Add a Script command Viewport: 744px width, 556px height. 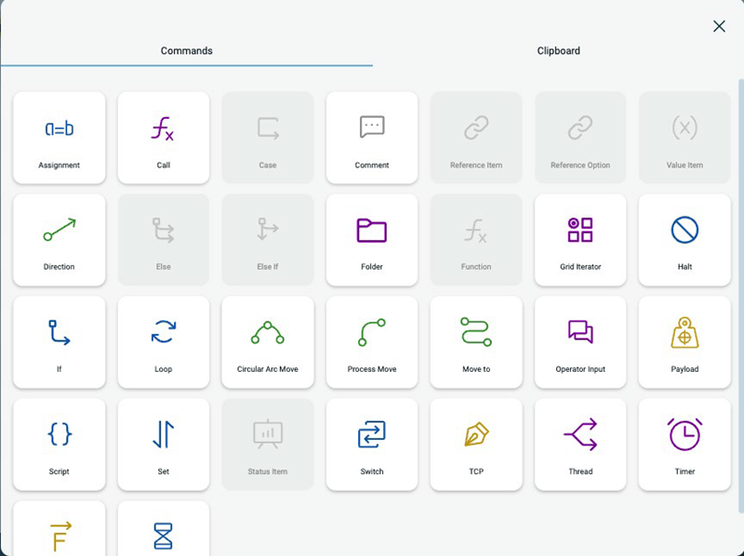coord(60,444)
